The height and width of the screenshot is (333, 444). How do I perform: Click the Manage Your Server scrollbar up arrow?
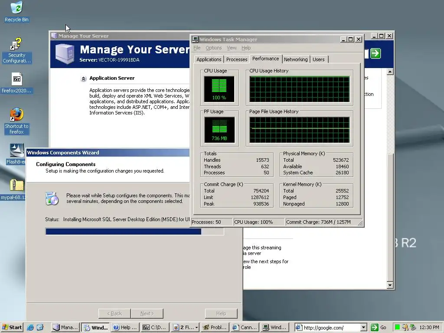pyautogui.click(x=390, y=72)
